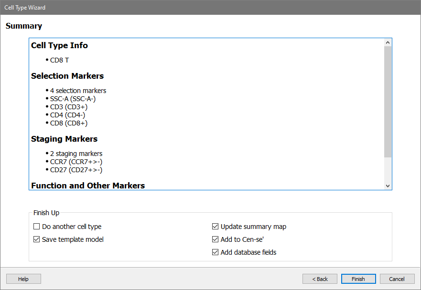This screenshot has height=290, width=421.
Task: Click the summary scrollbar up arrow
Action: [388, 42]
